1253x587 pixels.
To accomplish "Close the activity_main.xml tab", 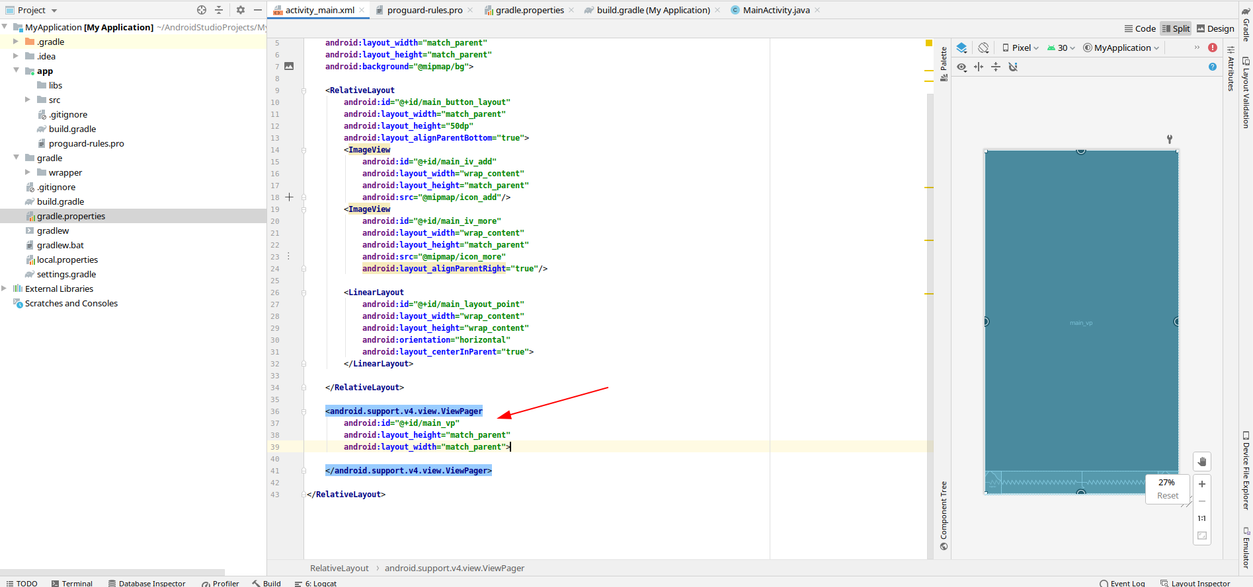I will (x=362, y=10).
